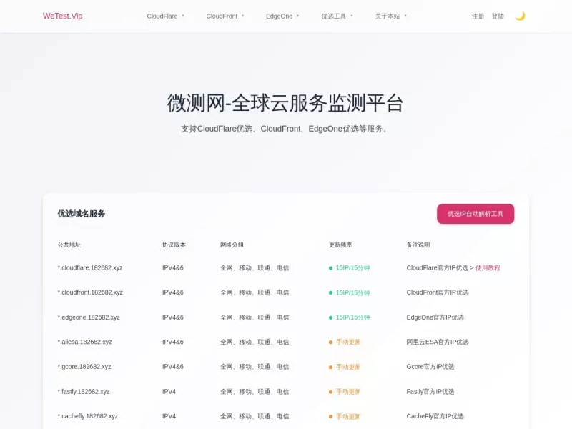Click 15IP/15分钟 in the edgeone row

pyautogui.click(x=352, y=317)
